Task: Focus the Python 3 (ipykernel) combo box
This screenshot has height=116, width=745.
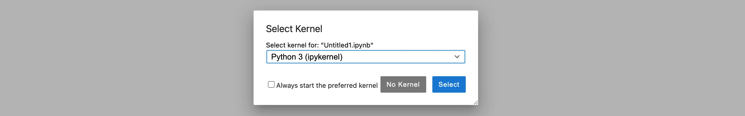Action: point(365,57)
